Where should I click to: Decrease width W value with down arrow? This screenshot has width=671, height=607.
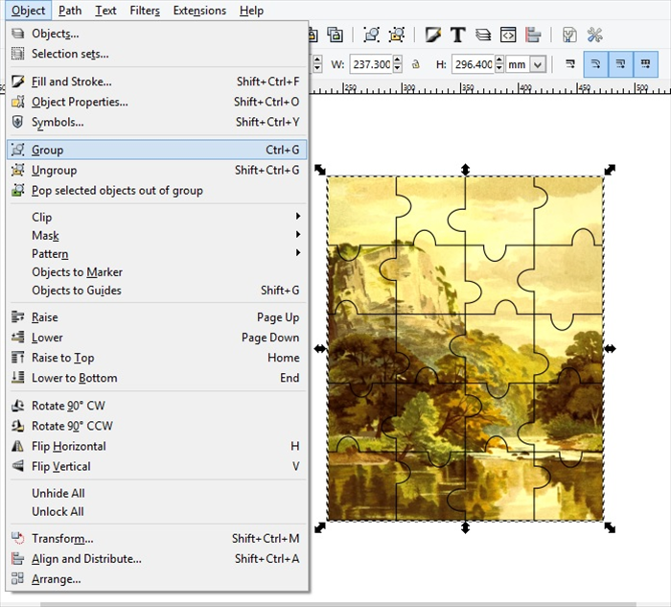coord(398,69)
